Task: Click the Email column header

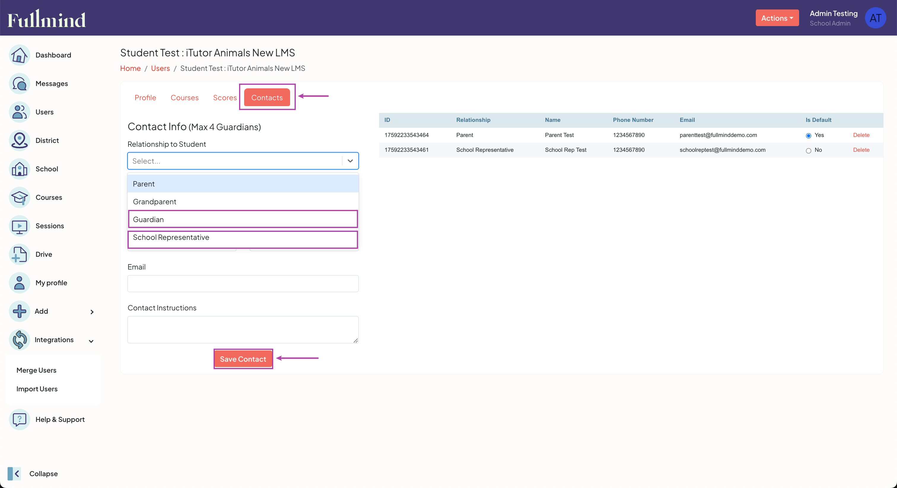Action: 687,120
